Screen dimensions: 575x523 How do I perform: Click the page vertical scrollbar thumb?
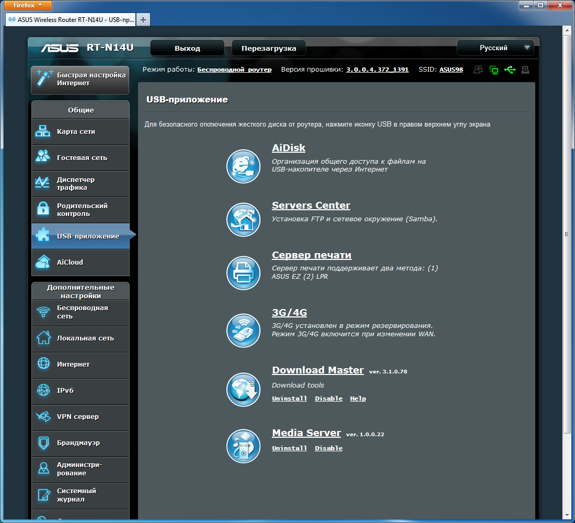[567, 234]
